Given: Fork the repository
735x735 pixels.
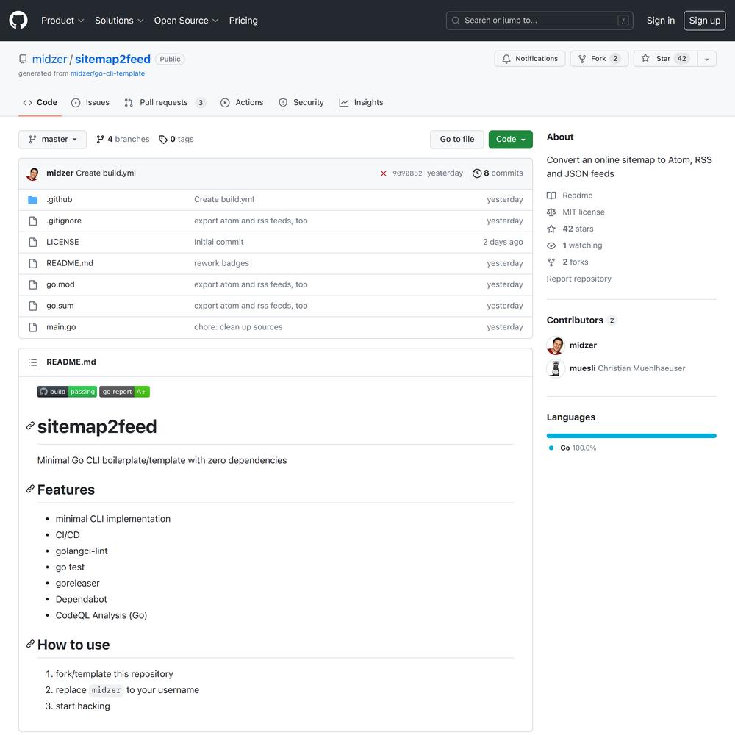Looking at the screenshot, I should tap(599, 59).
